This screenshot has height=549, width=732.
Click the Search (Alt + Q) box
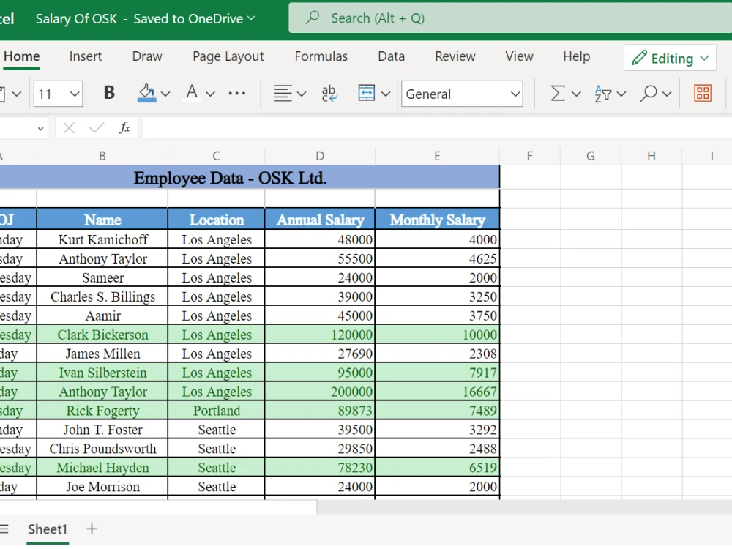(510, 18)
